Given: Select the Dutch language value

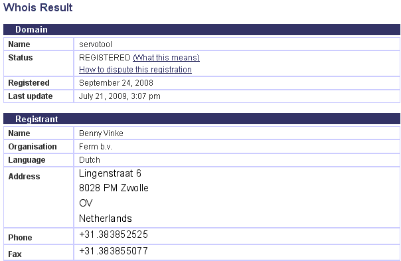Looking at the screenshot, I should pyautogui.click(x=89, y=160).
